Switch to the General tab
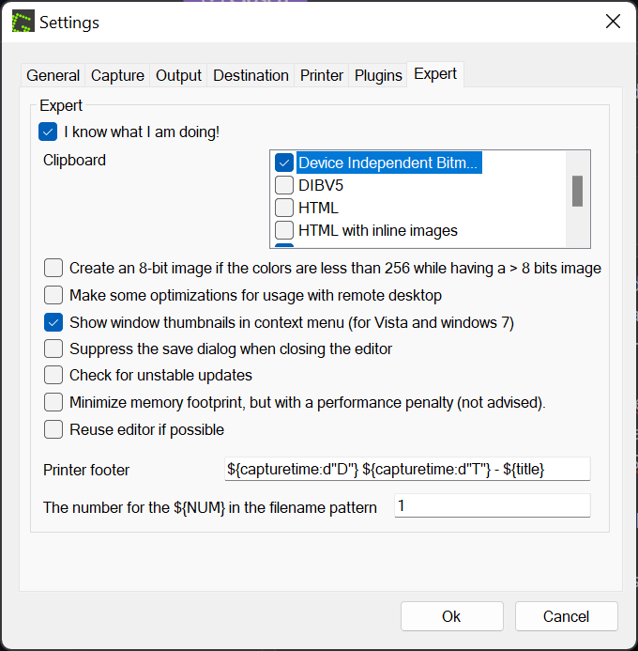638x651 pixels. pyautogui.click(x=53, y=75)
